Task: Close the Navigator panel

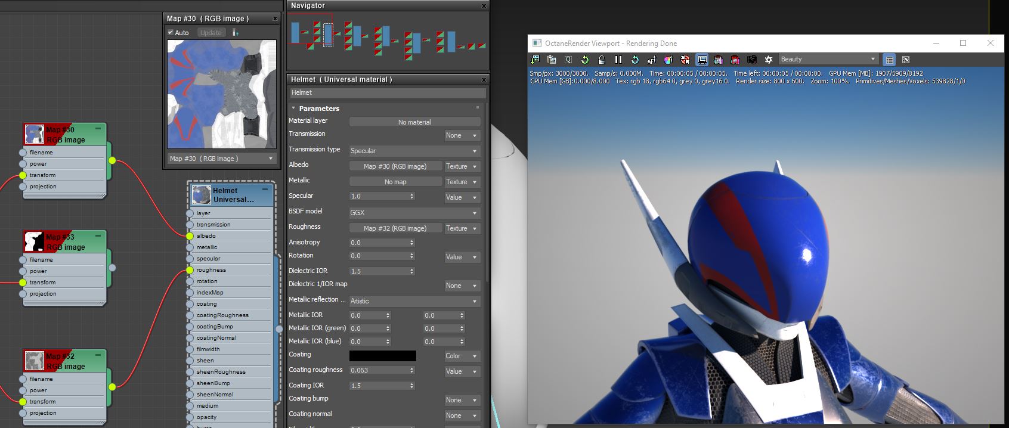Action: point(484,6)
